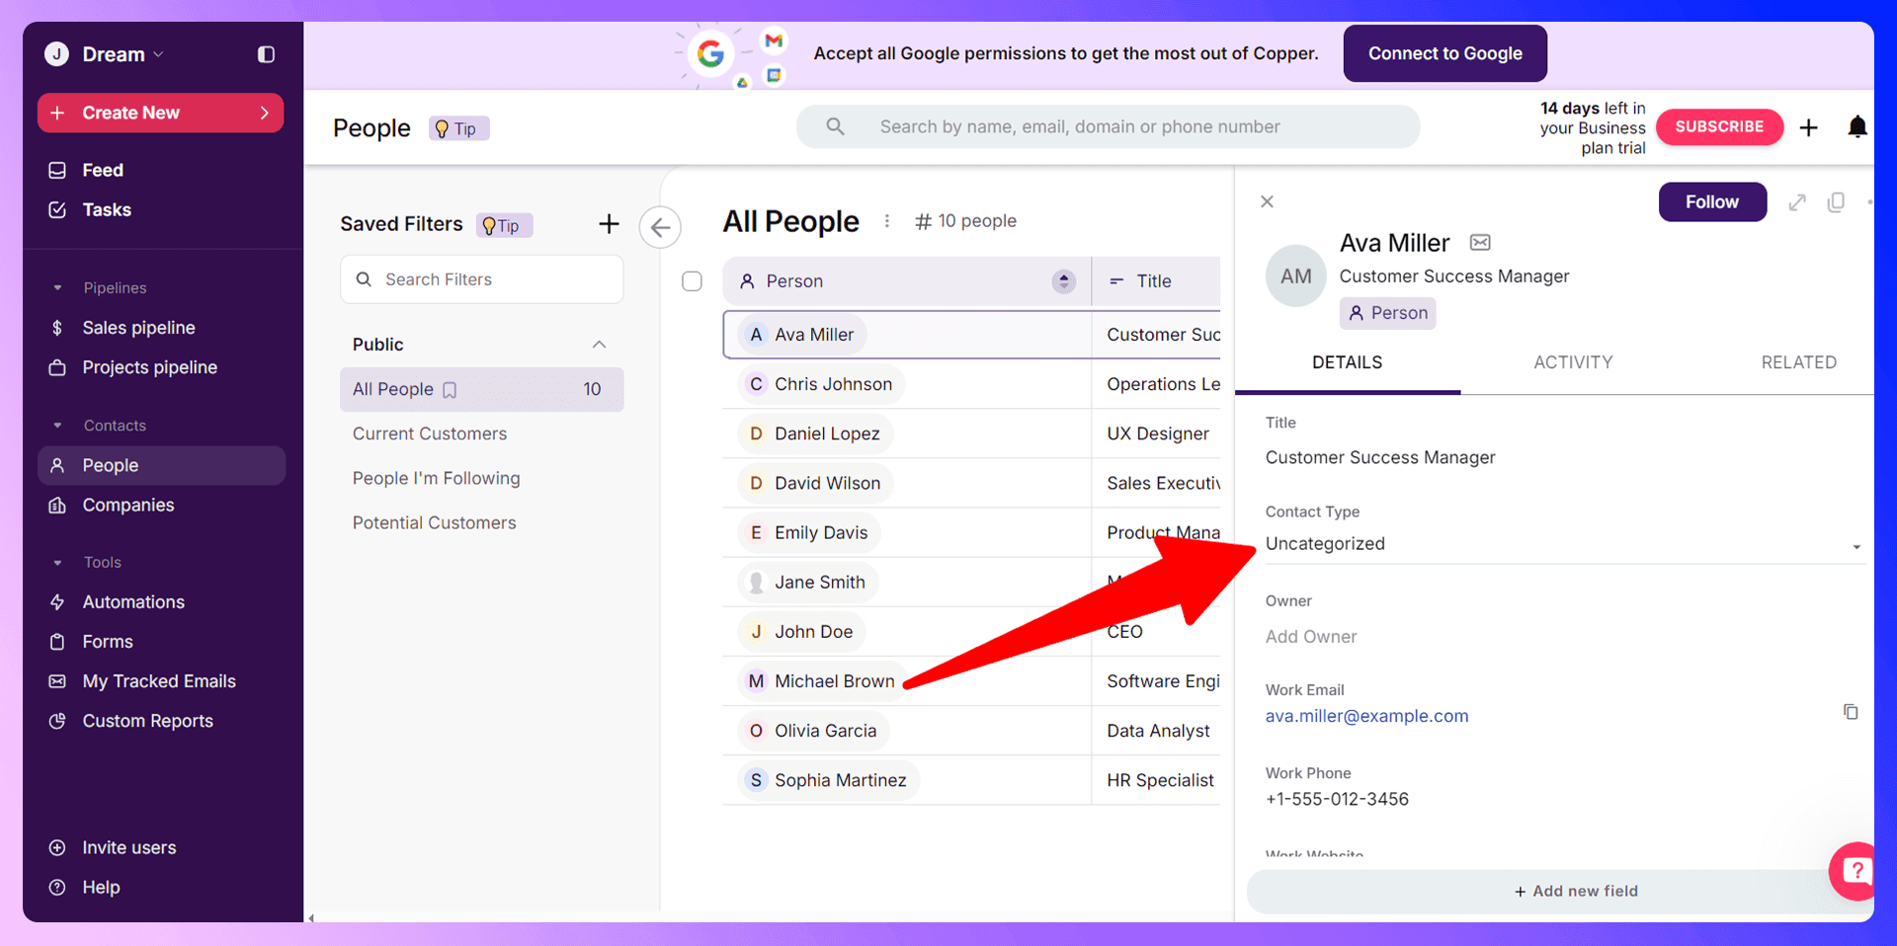Sort by the Person column arrows
This screenshot has width=1897, height=946.
tap(1063, 281)
